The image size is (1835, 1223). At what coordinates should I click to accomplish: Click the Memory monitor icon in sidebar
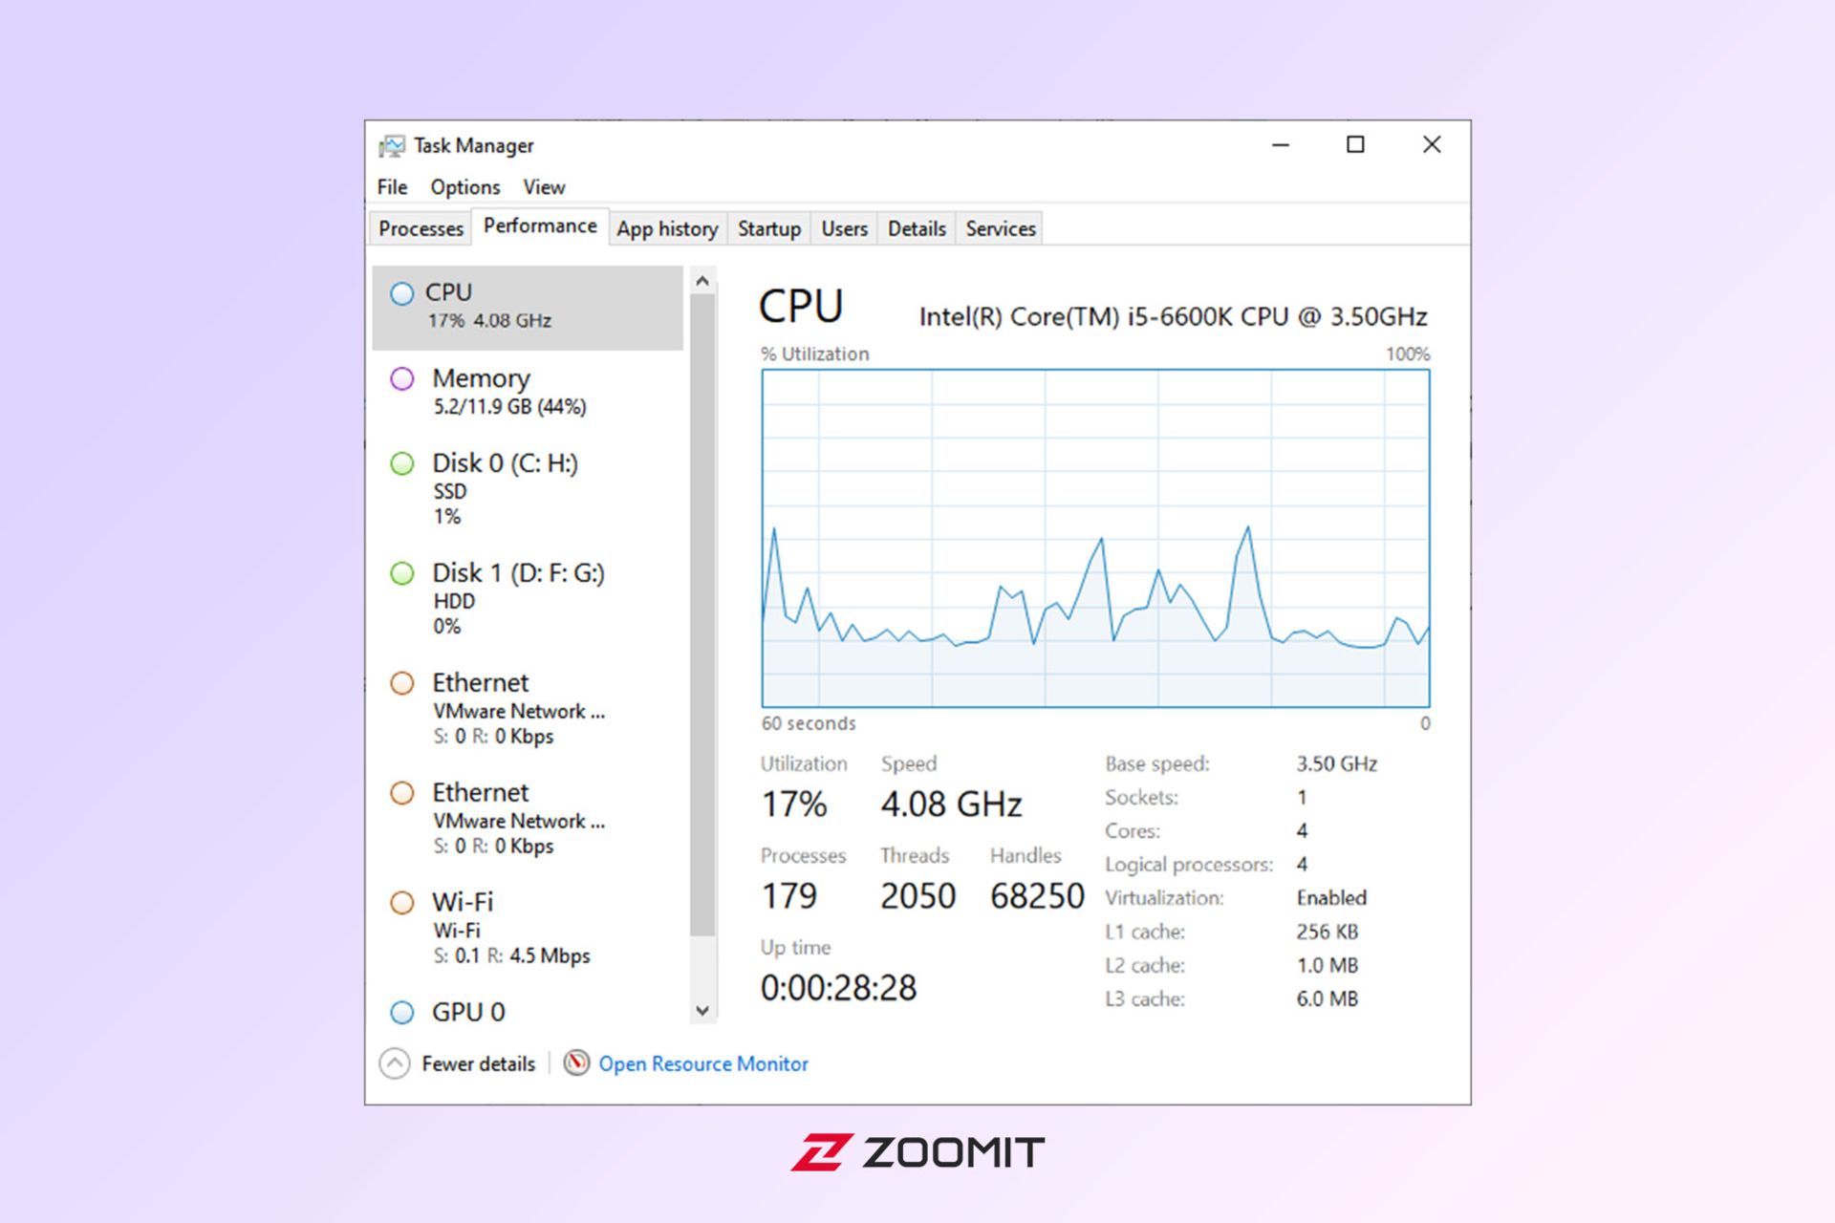coord(405,378)
